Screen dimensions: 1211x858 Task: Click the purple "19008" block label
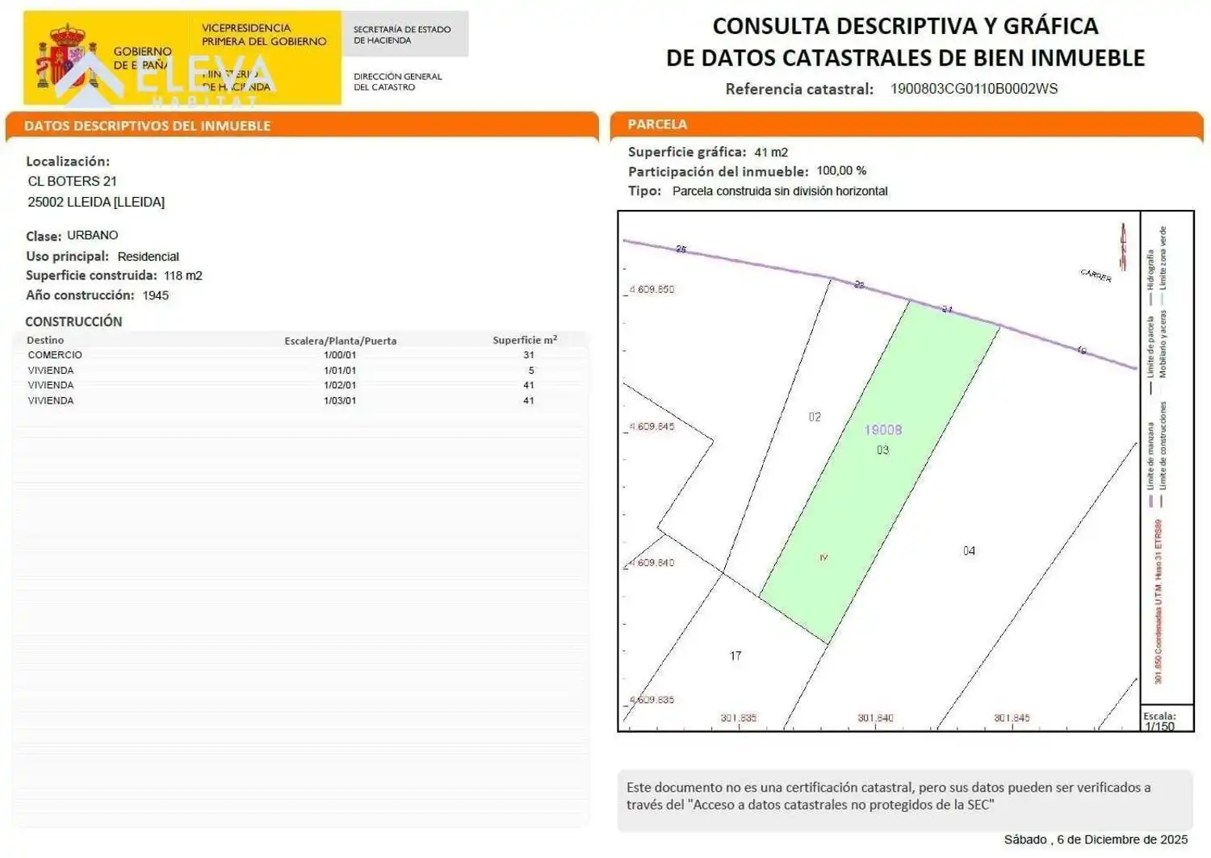click(x=883, y=430)
